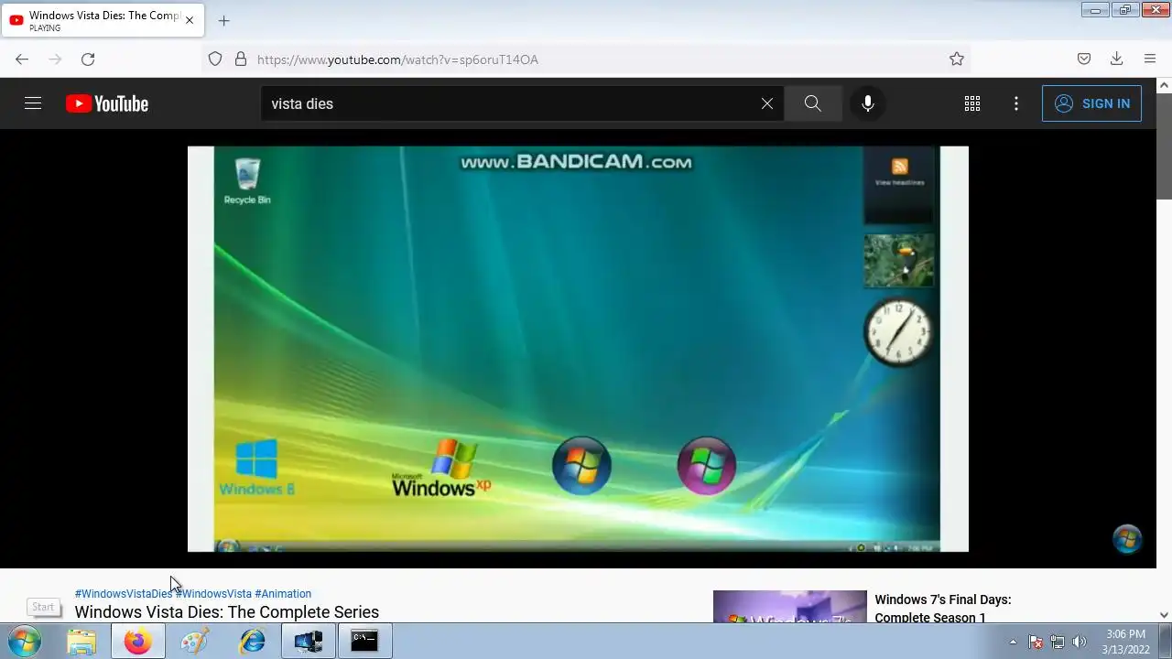Screen dimensions: 1172x659
Task: Go back with Firefox back arrow
Action: 22,59
